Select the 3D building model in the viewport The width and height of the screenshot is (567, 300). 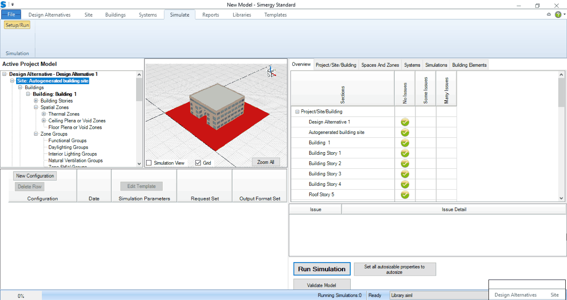[x=216, y=107]
